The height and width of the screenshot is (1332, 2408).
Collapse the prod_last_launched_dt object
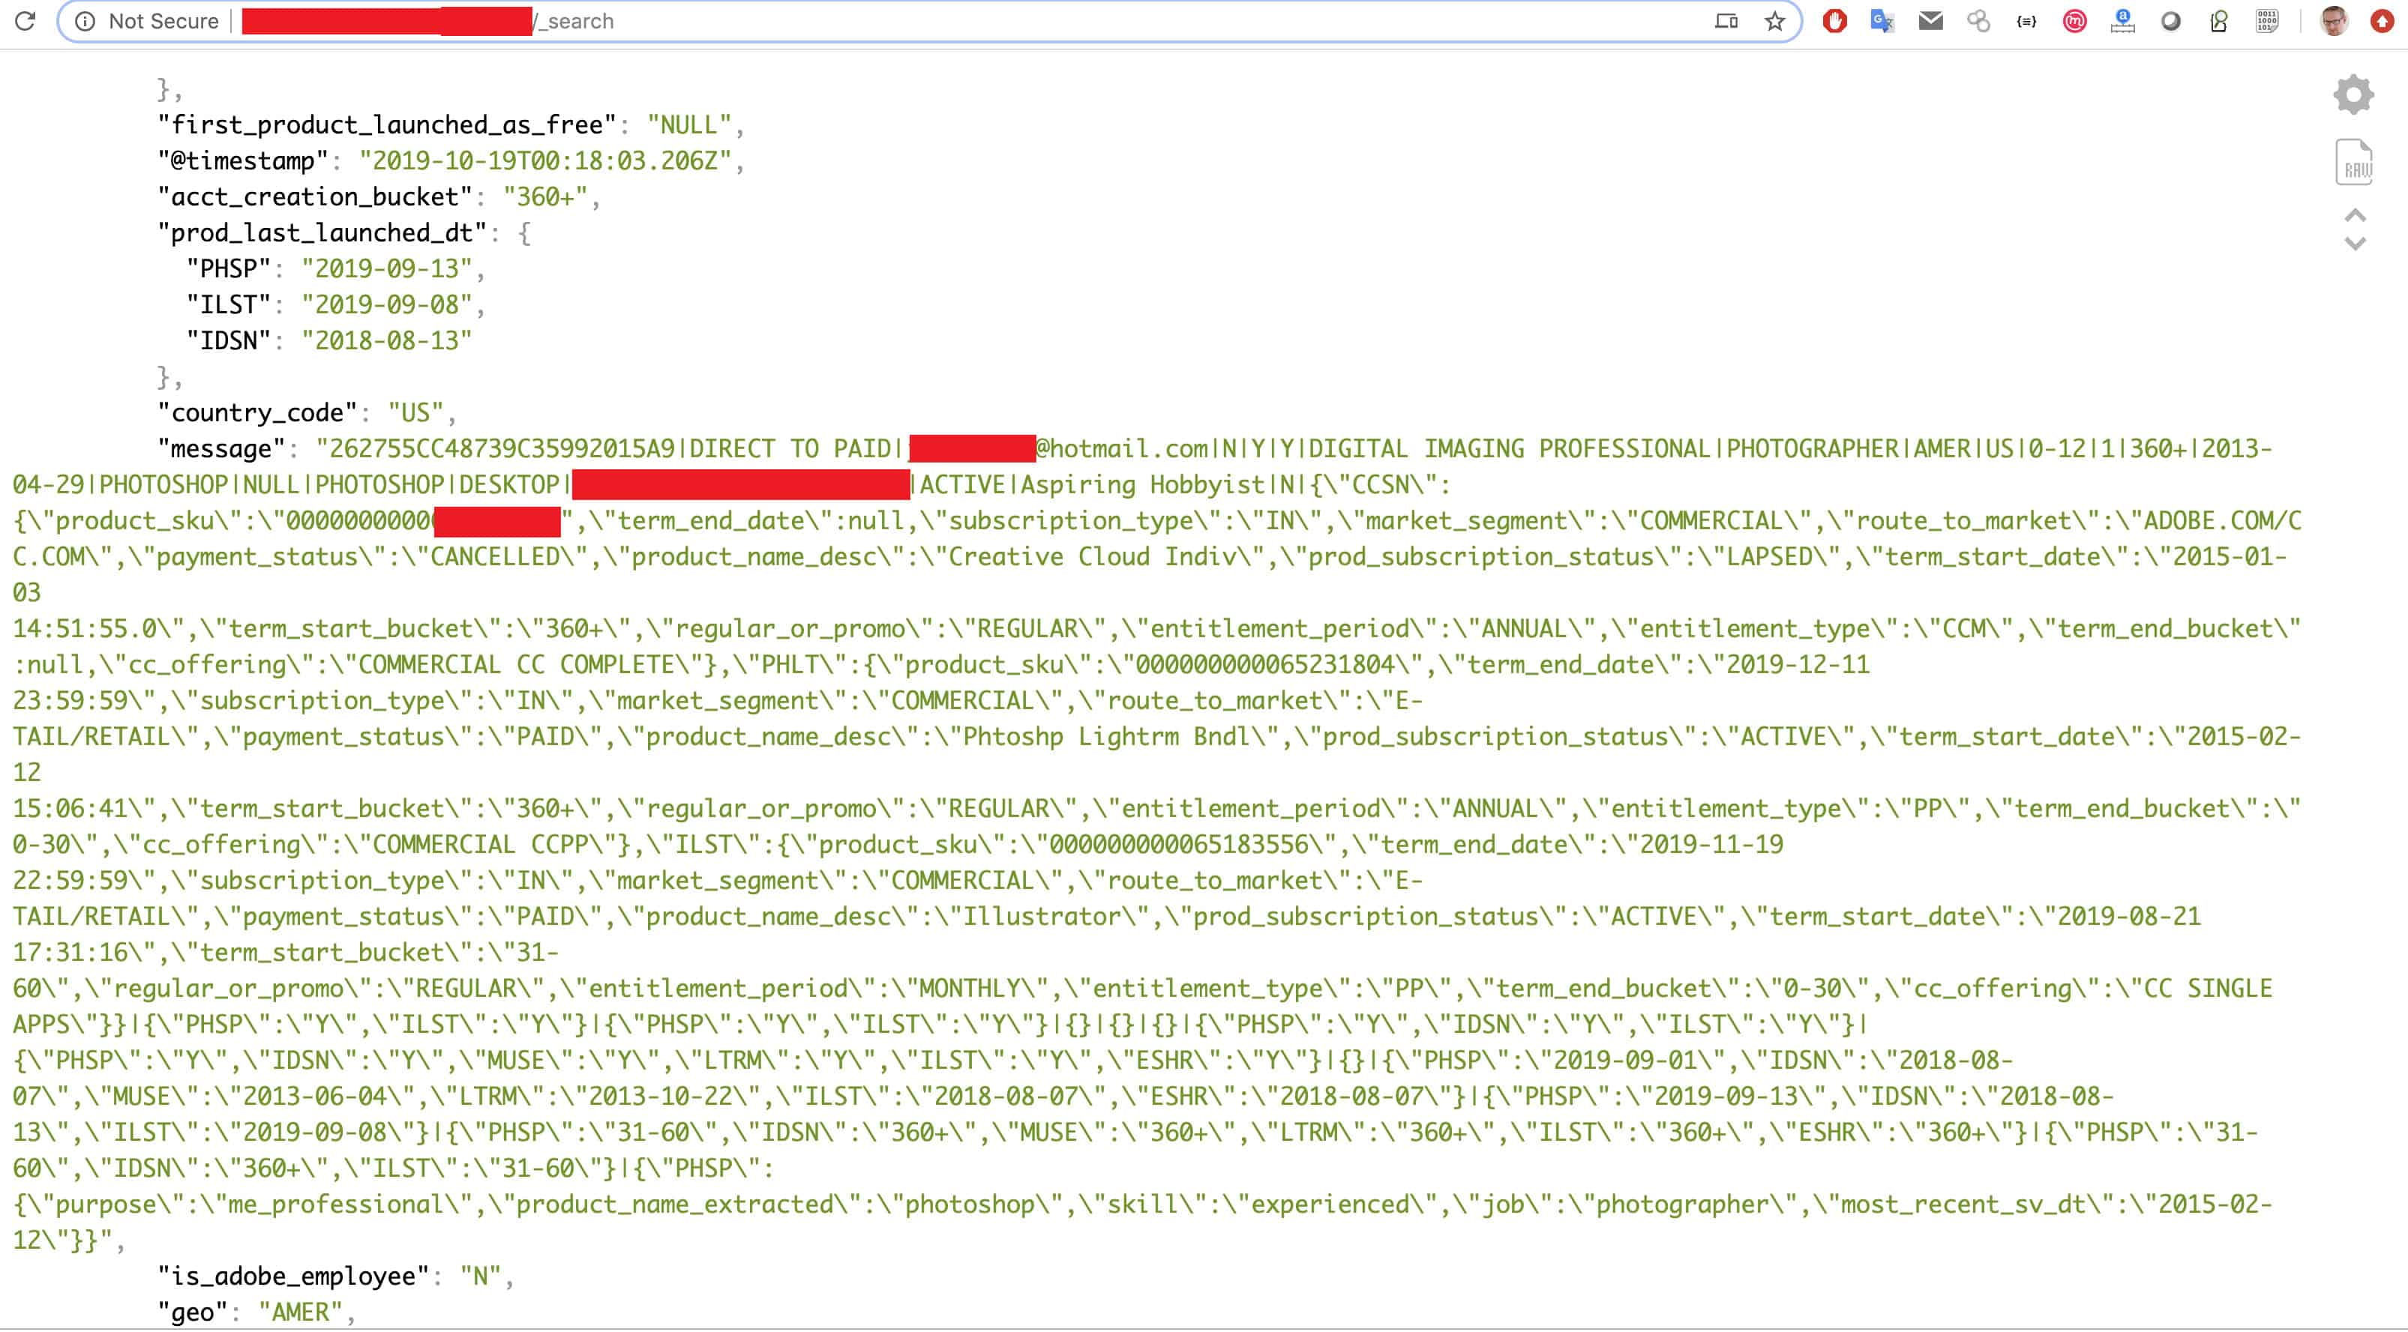click(x=524, y=234)
